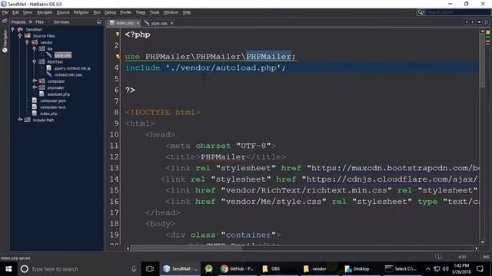Click the restore window group icon above Navigator
Image resolution: width=492 pixels, height=276 pixels.
(5, 21)
